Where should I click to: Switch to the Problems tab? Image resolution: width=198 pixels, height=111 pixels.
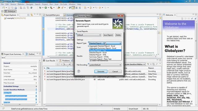point(65,61)
